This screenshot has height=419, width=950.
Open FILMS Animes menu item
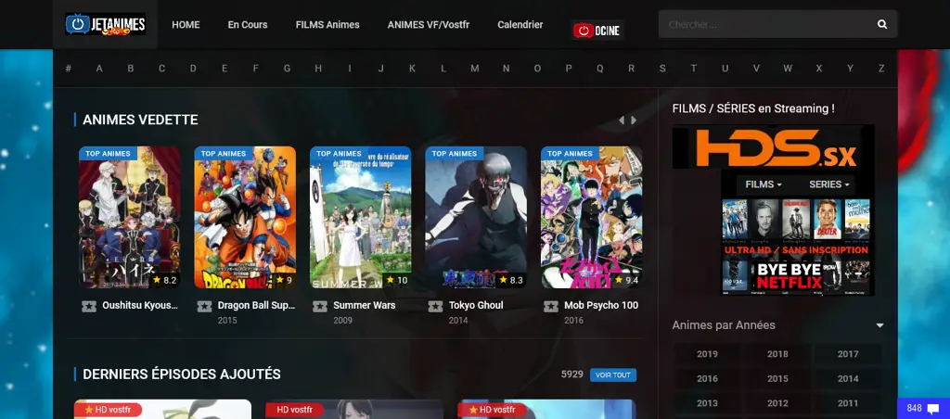327,25
